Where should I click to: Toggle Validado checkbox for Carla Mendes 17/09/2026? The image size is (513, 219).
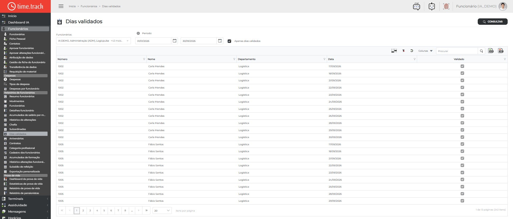tap(462, 66)
